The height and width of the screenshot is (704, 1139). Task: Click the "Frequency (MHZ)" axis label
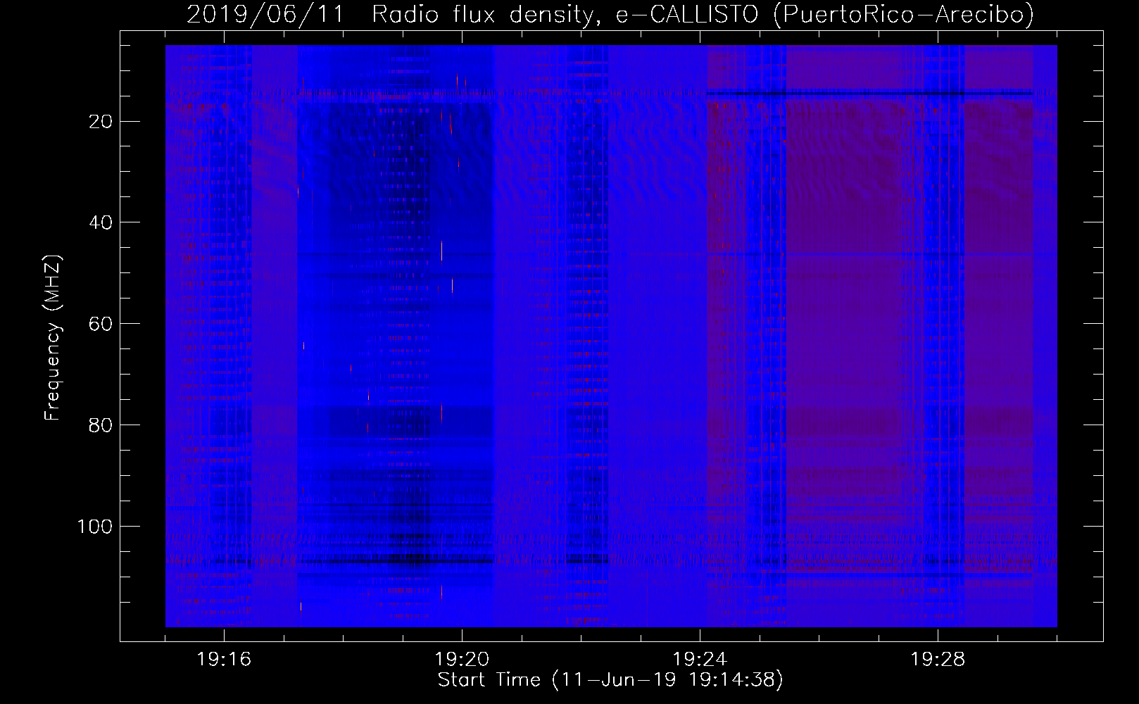click(x=53, y=338)
